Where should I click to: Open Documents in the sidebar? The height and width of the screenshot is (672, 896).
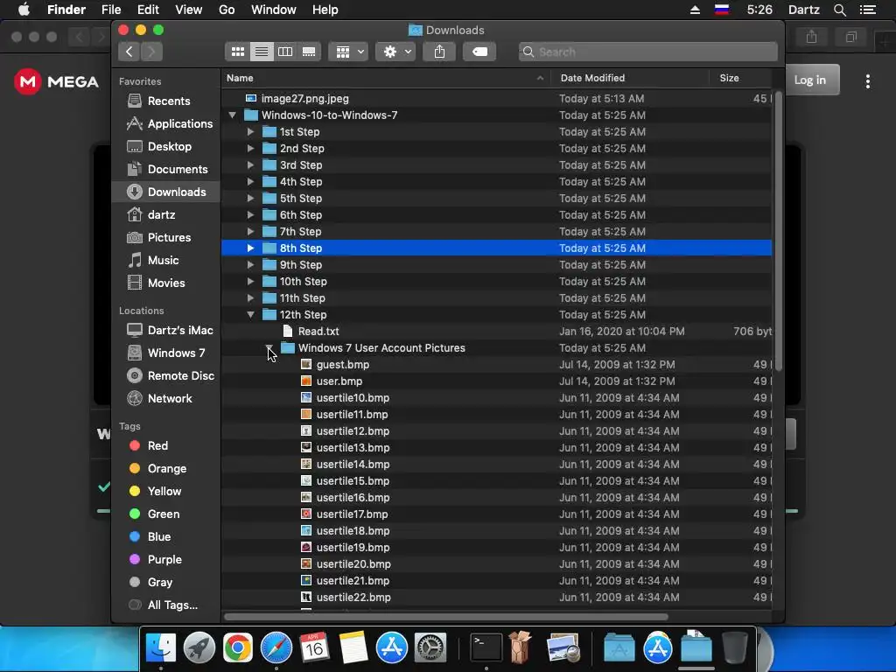click(x=165, y=170)
